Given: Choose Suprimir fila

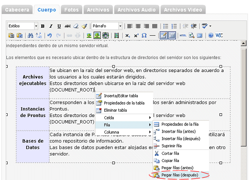Looking at the screenshot, I should (x=181, y=146).
